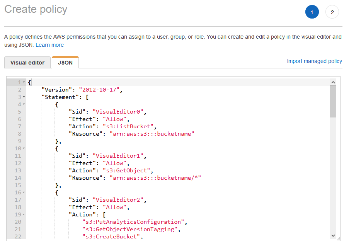Click the editor scrollbar down arrow
This screenshot has height=245, width=344.
(333, 235)
